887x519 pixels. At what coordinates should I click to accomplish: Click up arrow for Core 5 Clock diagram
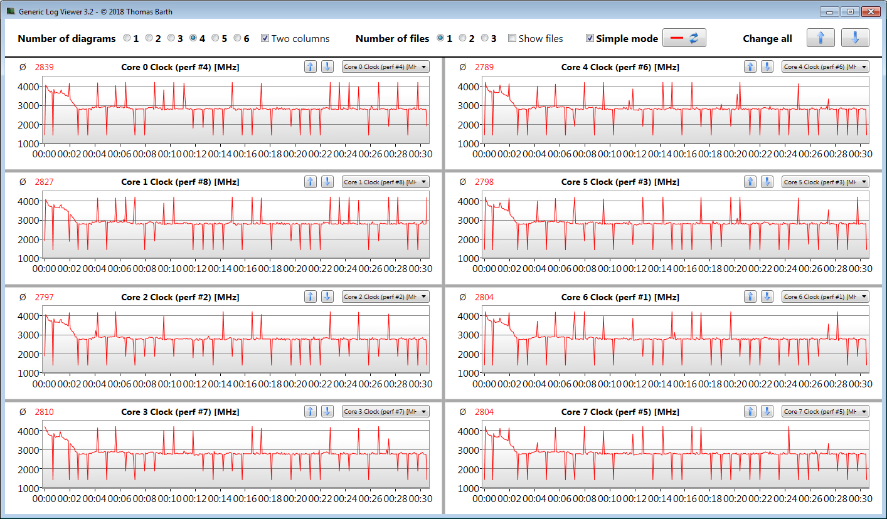coord(750,182)
